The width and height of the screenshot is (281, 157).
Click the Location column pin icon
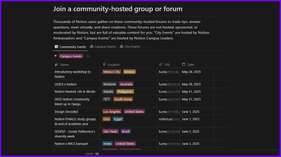pyautogui.click(x=104, y=65)
